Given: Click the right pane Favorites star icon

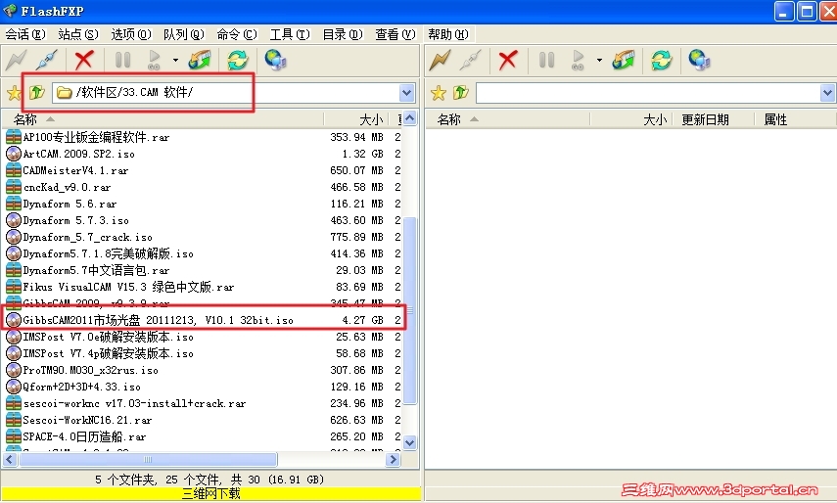Looking at the screenshot, I should (x=439, y=93).
